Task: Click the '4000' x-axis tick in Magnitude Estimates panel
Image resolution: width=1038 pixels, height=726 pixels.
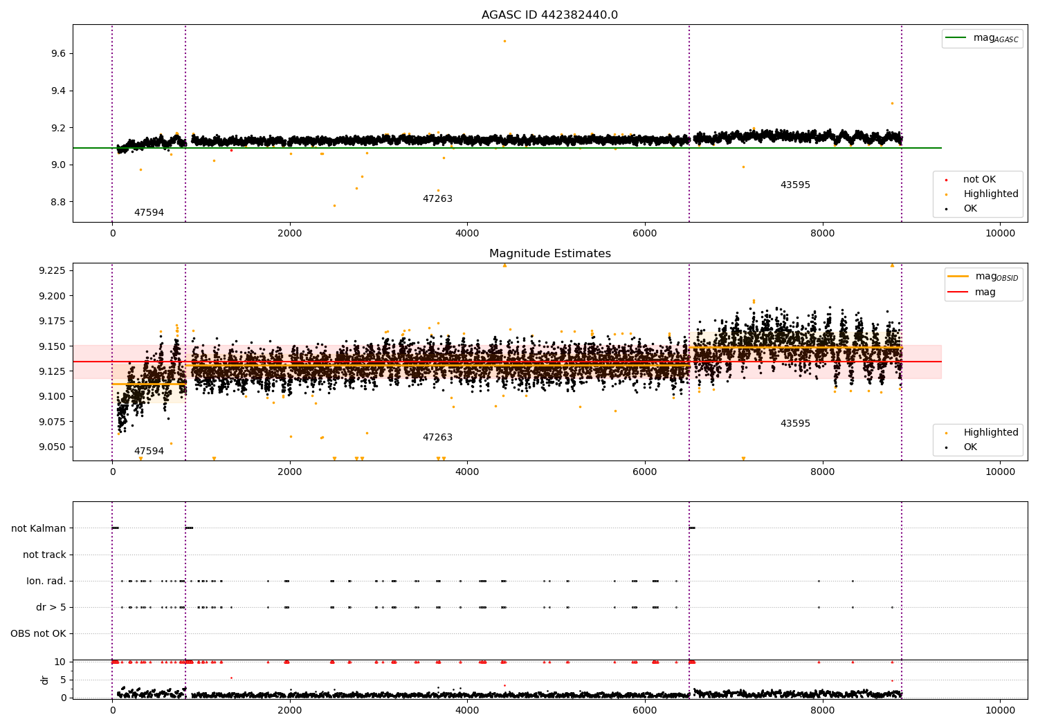Action: pos(467,472)
